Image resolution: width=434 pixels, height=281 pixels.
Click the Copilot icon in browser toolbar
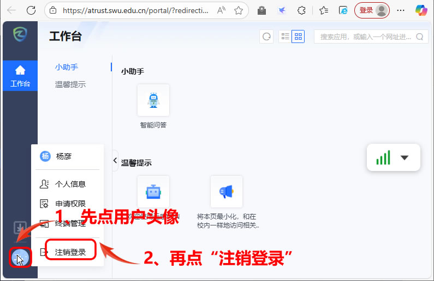click(421, 10)
